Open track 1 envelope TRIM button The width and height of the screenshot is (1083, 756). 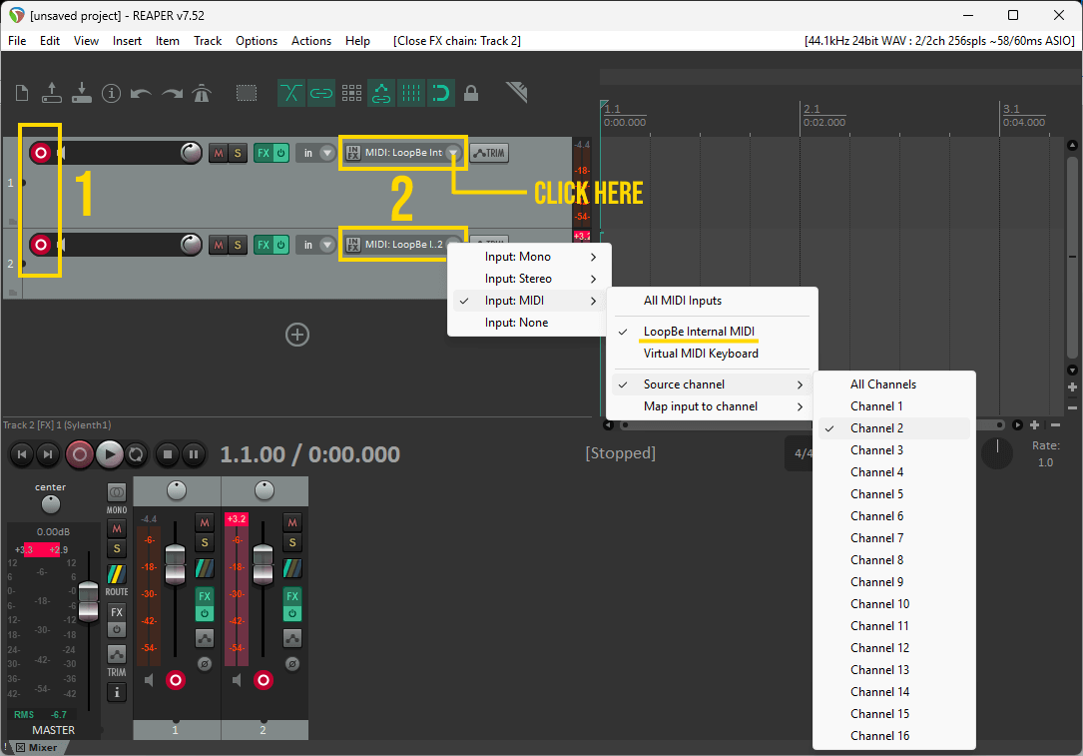(x=489, y=153)
